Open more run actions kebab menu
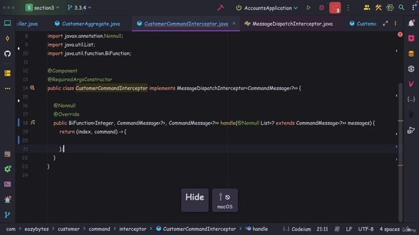 point(348,8)
